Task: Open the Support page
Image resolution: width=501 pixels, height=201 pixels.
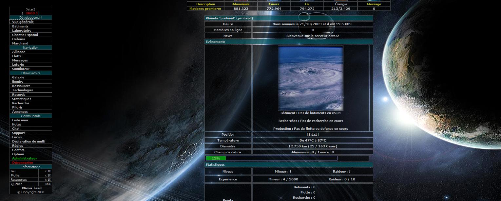Action: coord(18,133)
